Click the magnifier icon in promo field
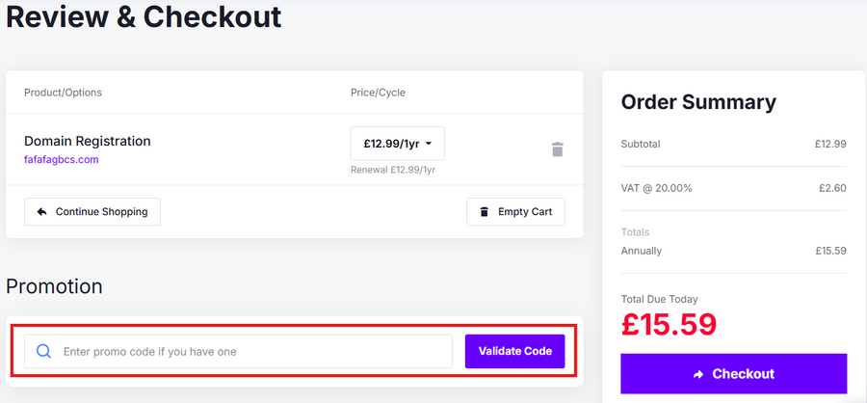This screenshot has height=403, width=867. [43, 352]
